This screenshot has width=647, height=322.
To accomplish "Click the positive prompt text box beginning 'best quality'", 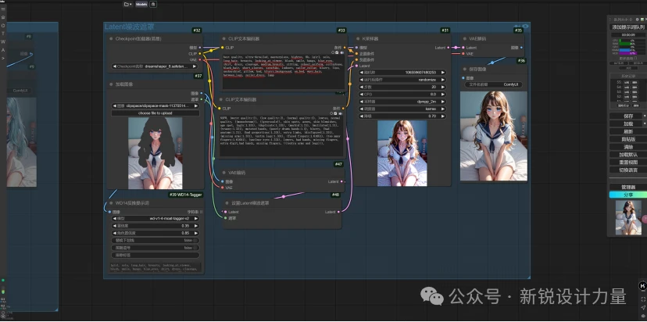I will (283, 72).
